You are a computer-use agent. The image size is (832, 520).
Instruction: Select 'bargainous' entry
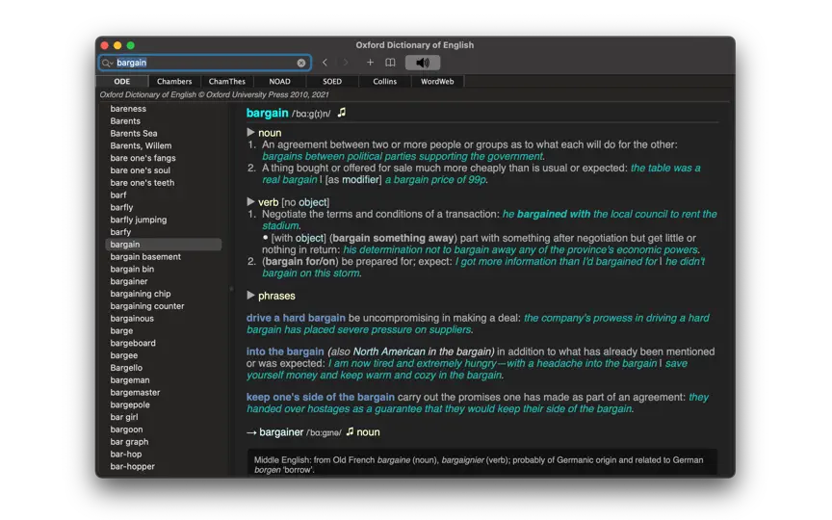coord(132,319)
